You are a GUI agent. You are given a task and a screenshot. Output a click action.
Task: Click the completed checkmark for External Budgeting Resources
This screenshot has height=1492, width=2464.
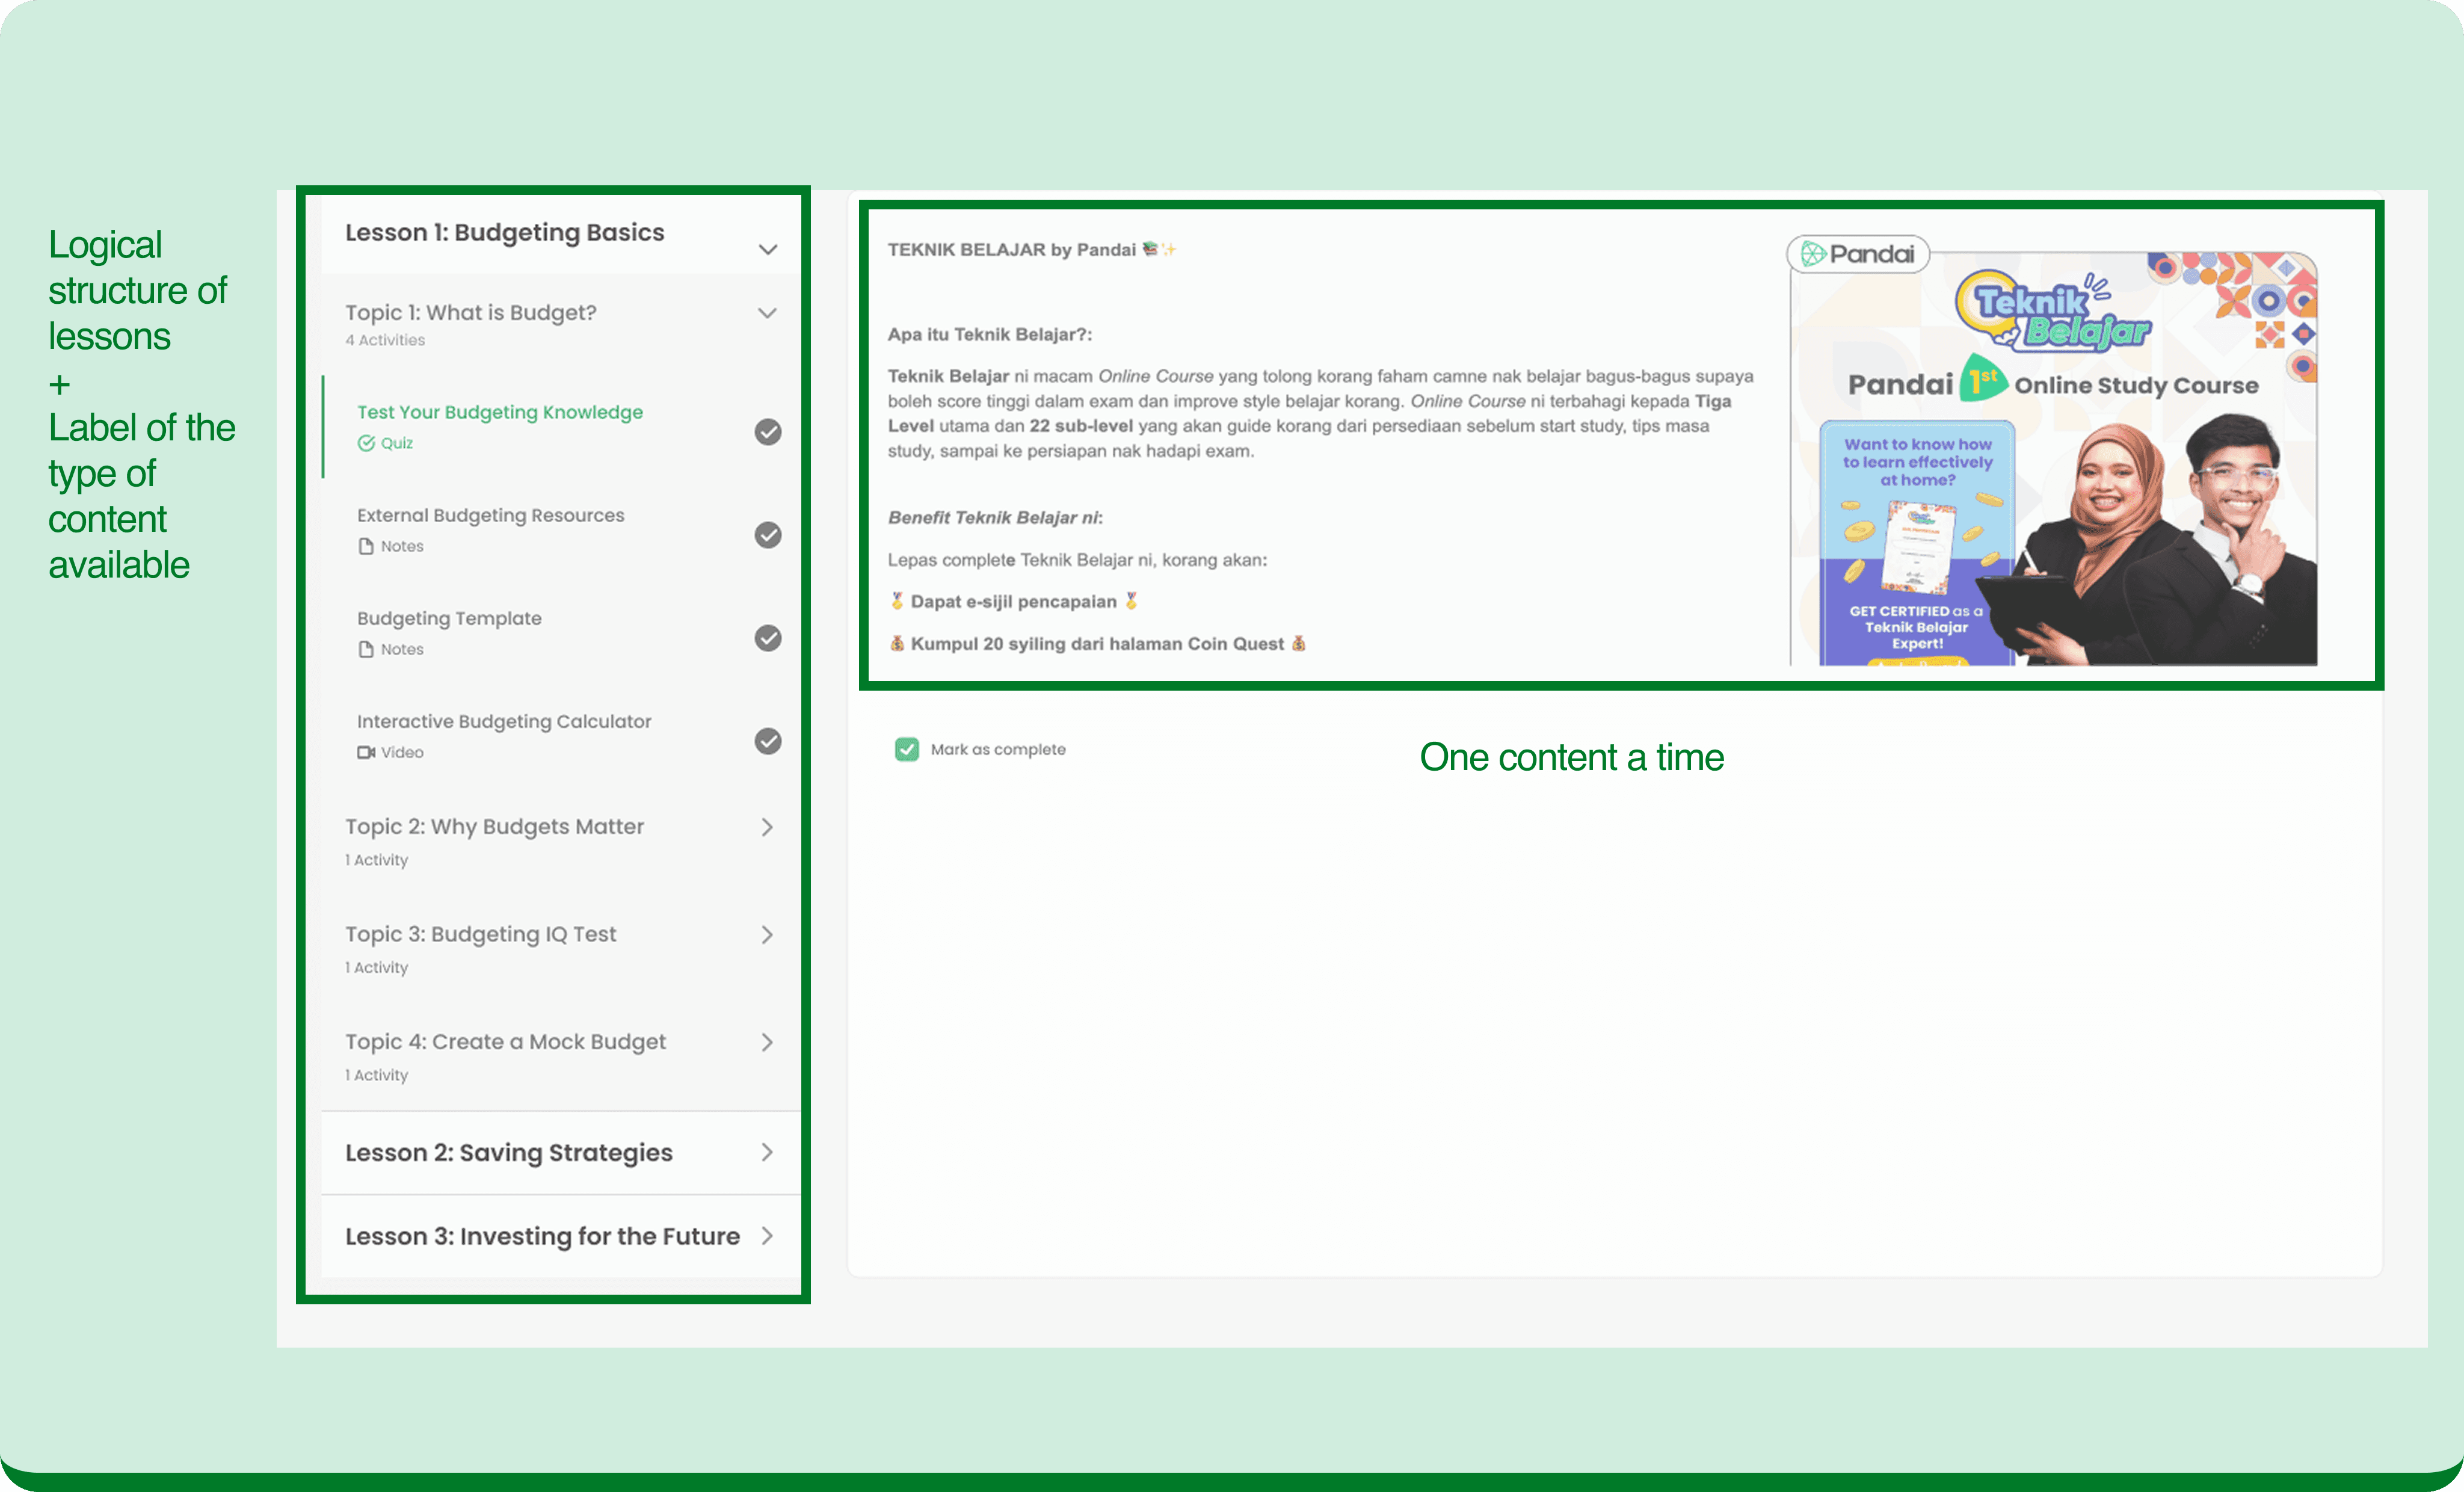pos(767,535)
